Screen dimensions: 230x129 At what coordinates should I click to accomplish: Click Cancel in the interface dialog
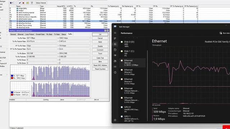100,38
